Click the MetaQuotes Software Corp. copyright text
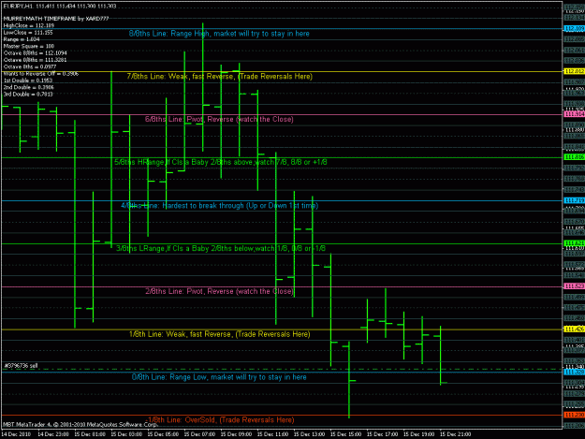 [x=80, y=424]
